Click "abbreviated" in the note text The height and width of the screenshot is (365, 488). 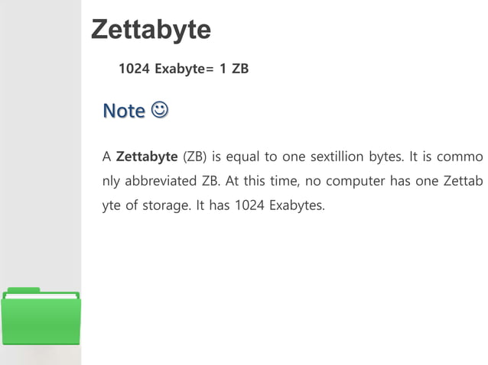coord(161,181)
